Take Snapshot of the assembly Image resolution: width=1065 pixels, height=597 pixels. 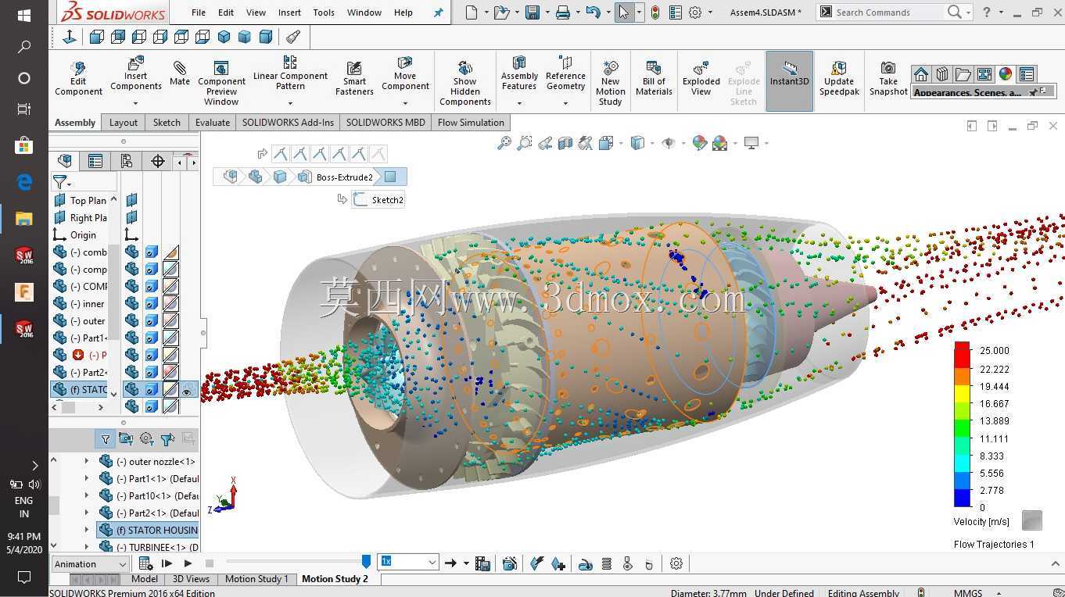(x=888, y=78)
